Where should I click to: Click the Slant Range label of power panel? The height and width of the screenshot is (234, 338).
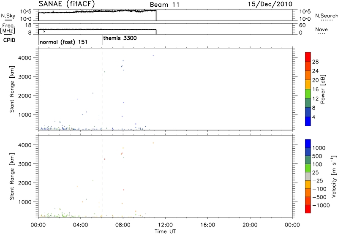pyautogui.click(x=12, y=89)
